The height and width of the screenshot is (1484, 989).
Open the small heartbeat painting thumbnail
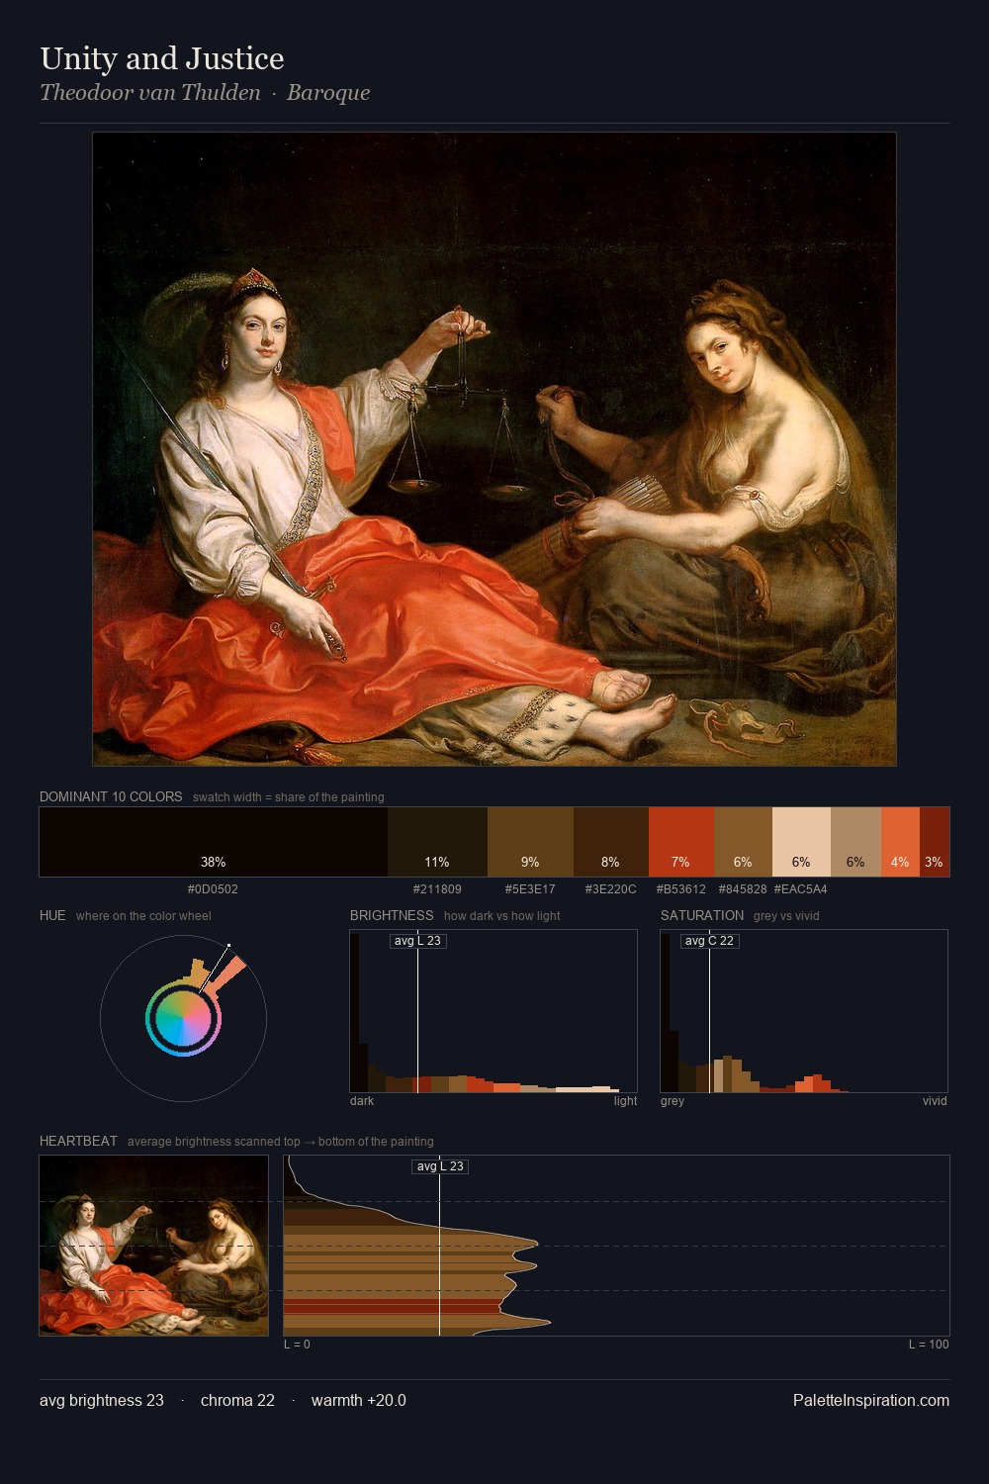coord(154,1246)
